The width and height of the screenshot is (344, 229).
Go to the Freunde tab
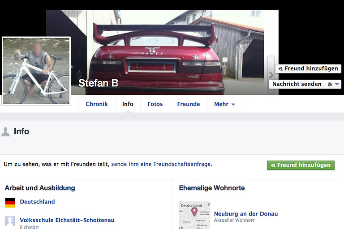pos(189,104)
